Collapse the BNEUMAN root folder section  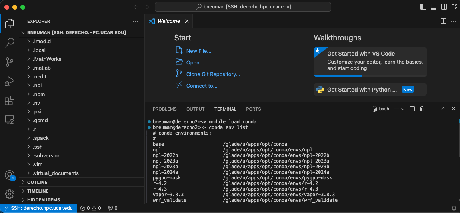pyautogui.click(x=82, y=32)
